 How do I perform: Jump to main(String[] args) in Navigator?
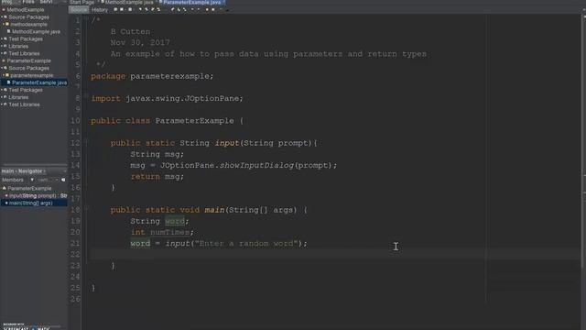click(x=30, y=203)
